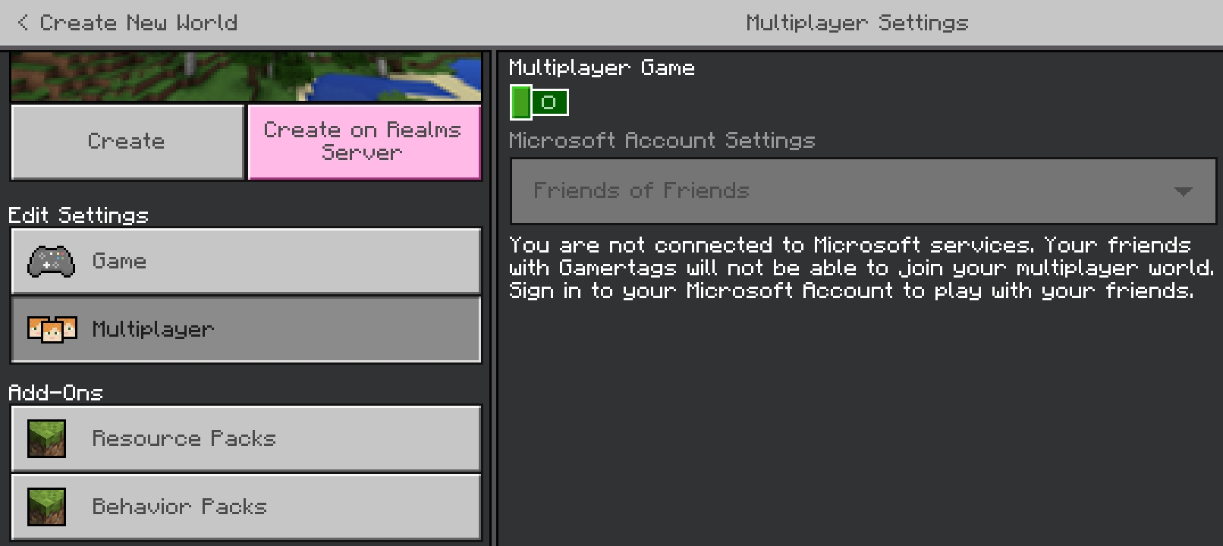
Task: Click the Microsoft services sign-in notice text
Action: pyautogui.click(x=862, y=268)
